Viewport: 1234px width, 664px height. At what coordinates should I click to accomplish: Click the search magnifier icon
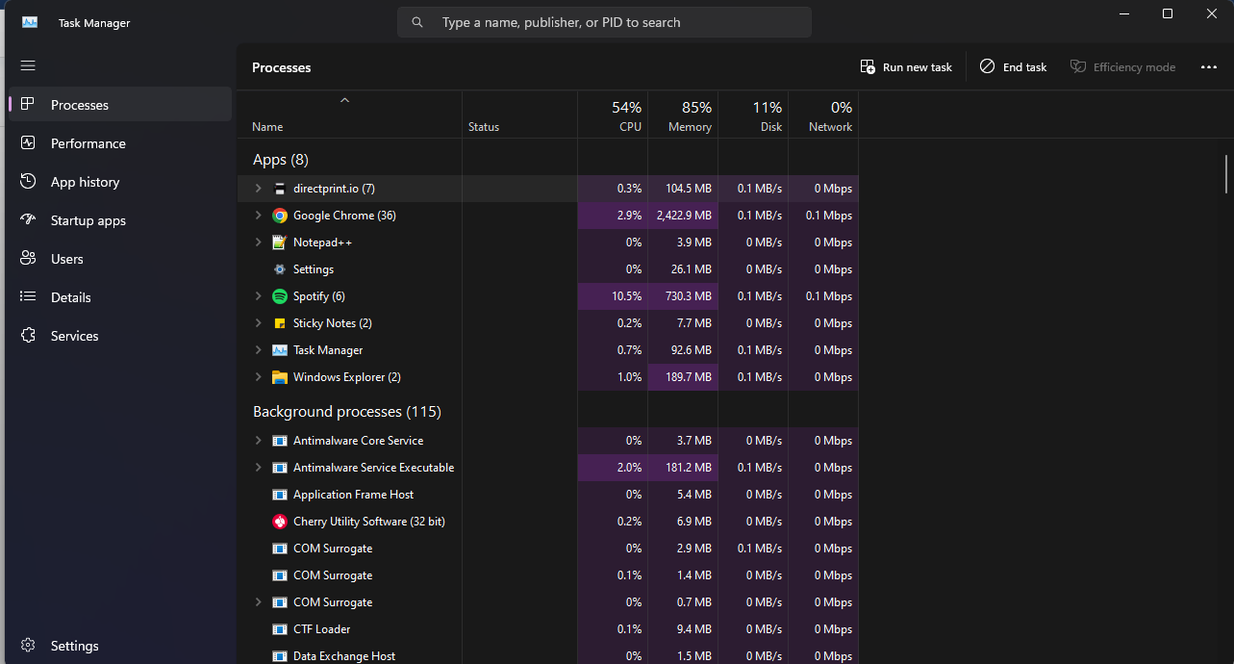click(x=417, y=22)
